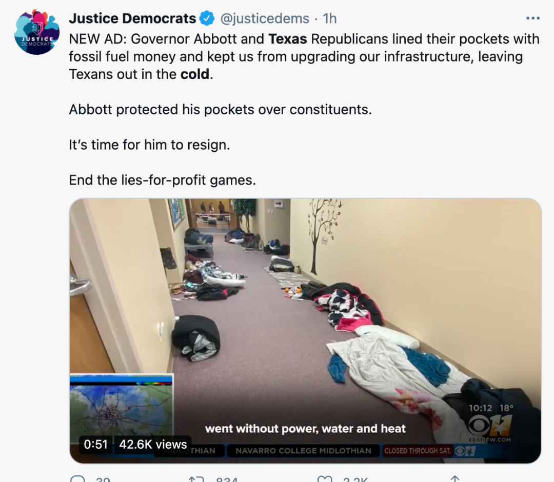Screen dimensions: 554x482
Task: Open the @justicedems handle link
Action: pyautogui.click(x=265, y=18)
